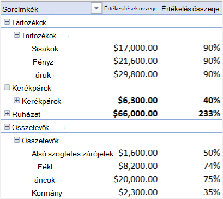
Task: Select the Értékesítések összege column header
Action: [130, 9]
